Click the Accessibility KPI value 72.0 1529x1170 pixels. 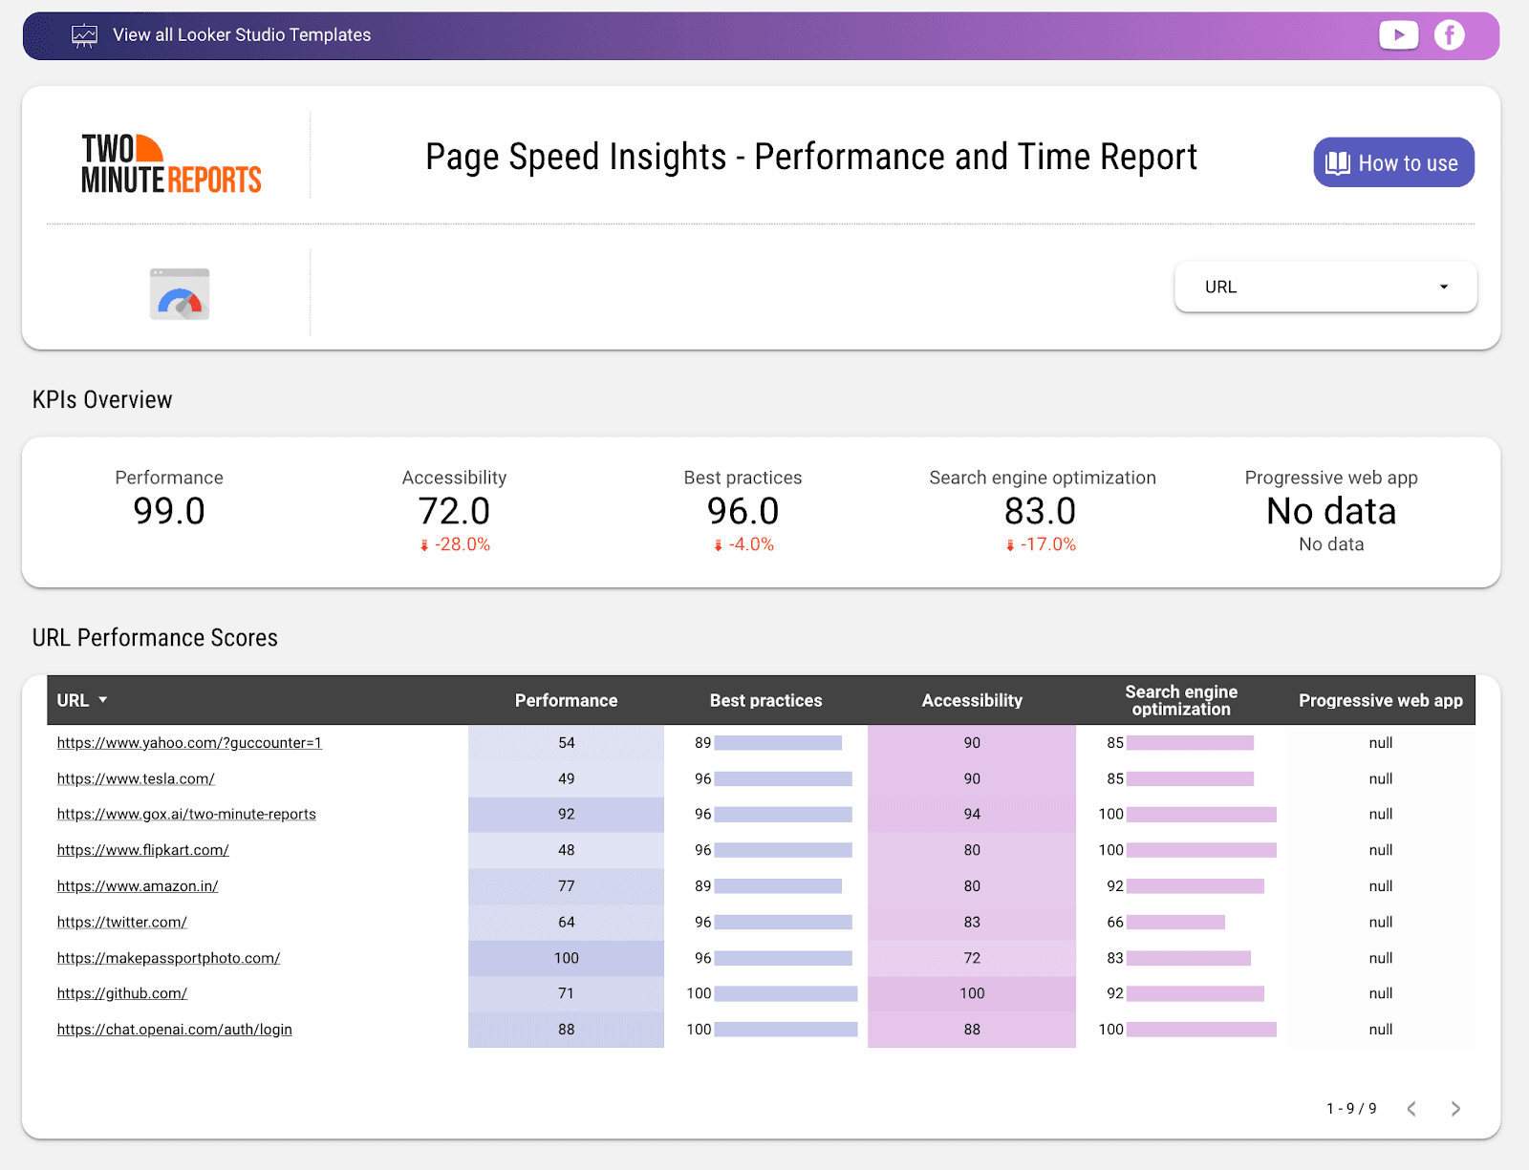tap(454, 512)
